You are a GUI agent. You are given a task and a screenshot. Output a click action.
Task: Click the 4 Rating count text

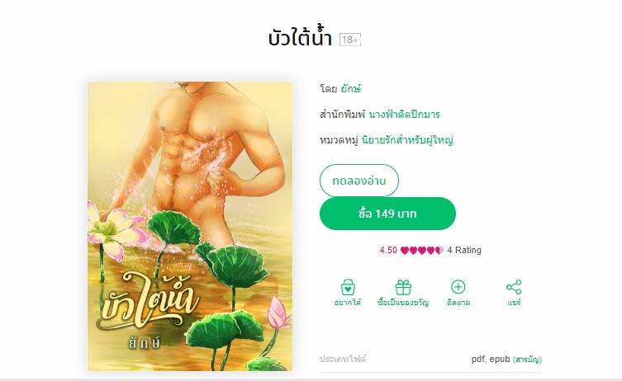pyautogui.click(x=464, y=251)
